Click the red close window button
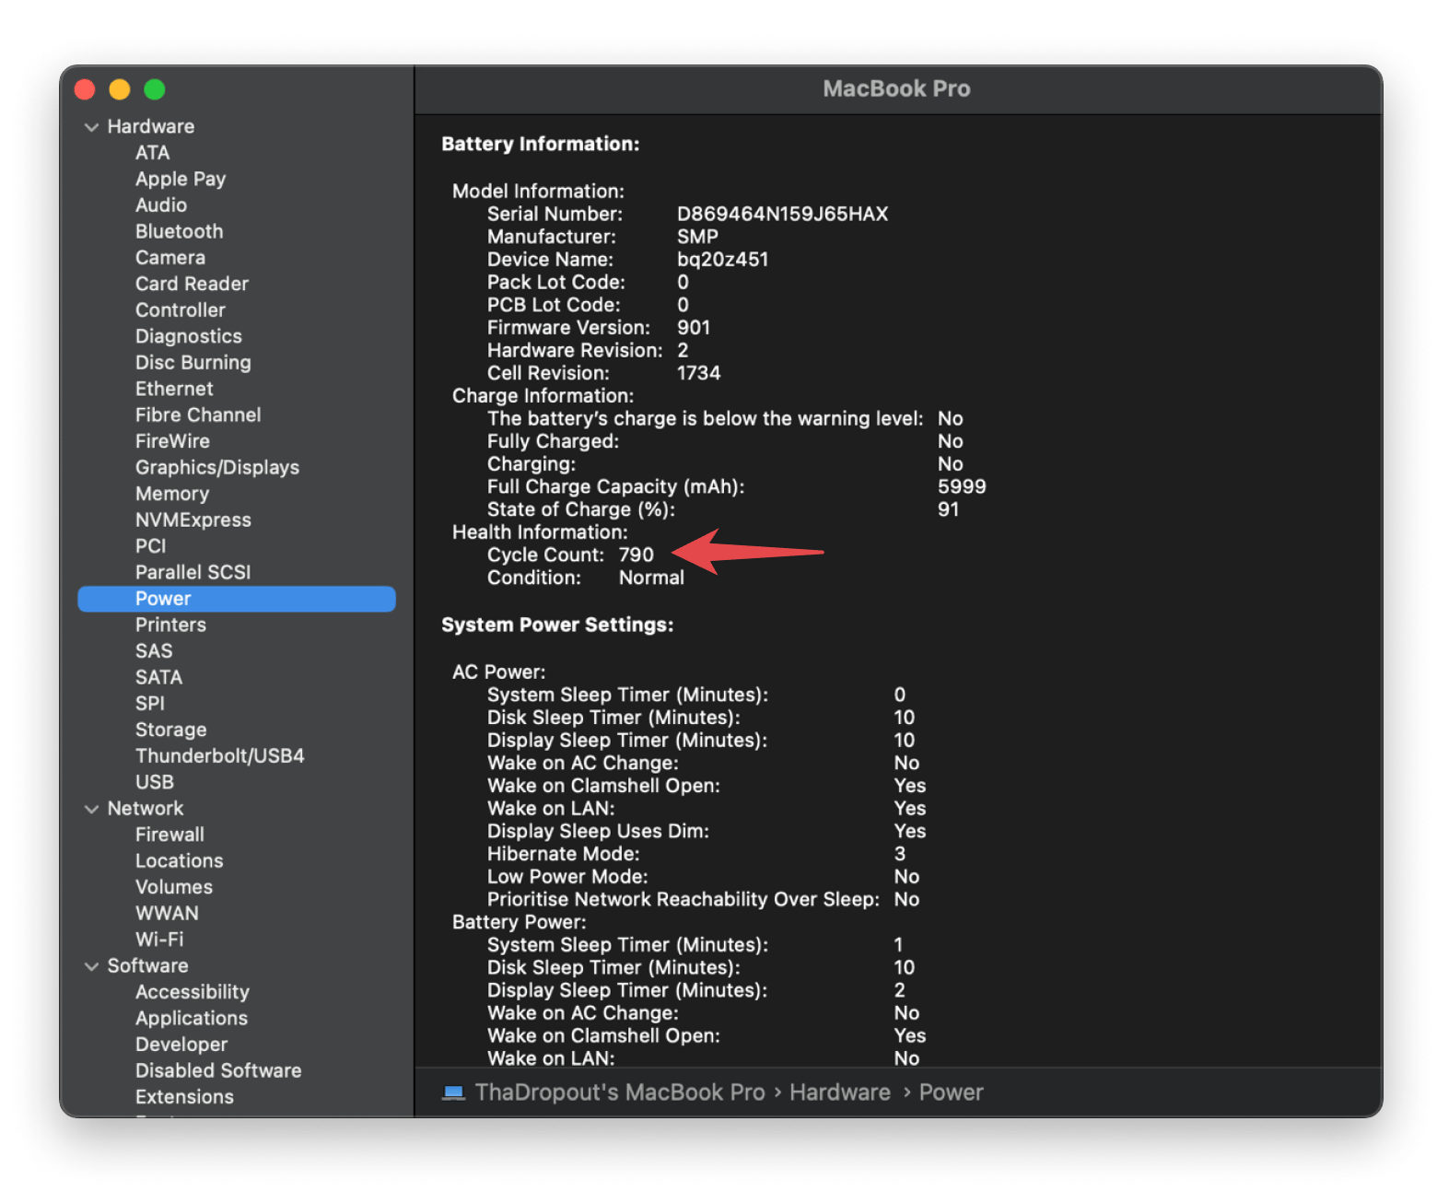The width and height of the screenshot is (1437, 1203). coord(85,89)
